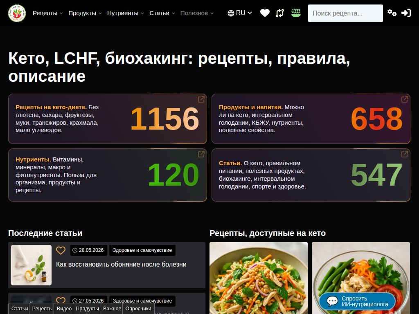
Task: Click Рецепты, доступные на кето heading
Action: [x=268, y=233]
